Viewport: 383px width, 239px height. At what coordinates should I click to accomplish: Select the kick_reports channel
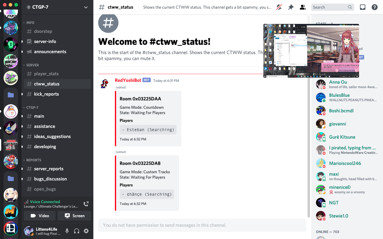pyautogui.click(x=57, y=94)
